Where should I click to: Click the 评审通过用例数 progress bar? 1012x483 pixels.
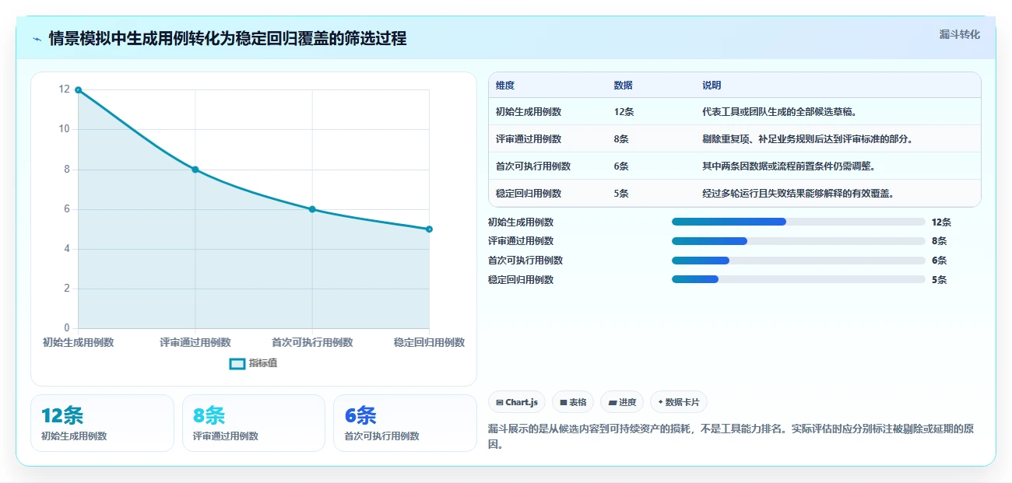pos(798,241)
